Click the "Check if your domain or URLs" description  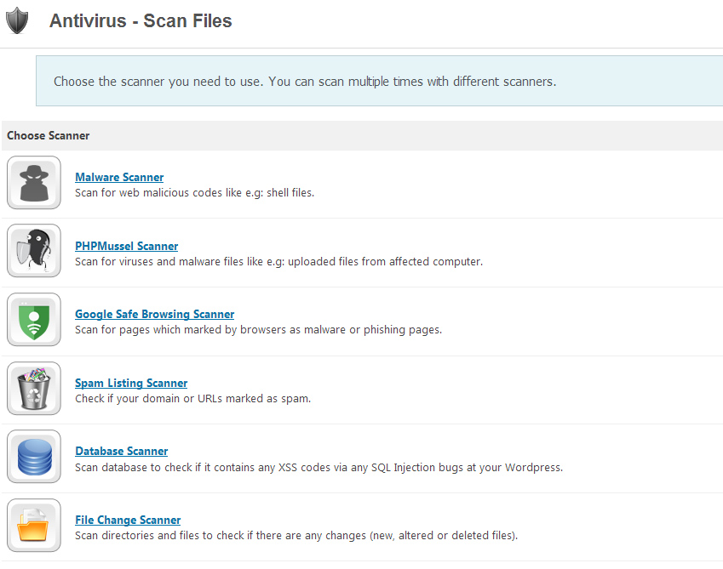(192, 399)
